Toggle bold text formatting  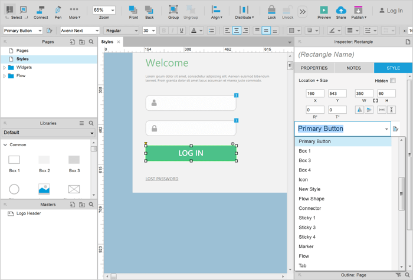click(x=164, y=31)
